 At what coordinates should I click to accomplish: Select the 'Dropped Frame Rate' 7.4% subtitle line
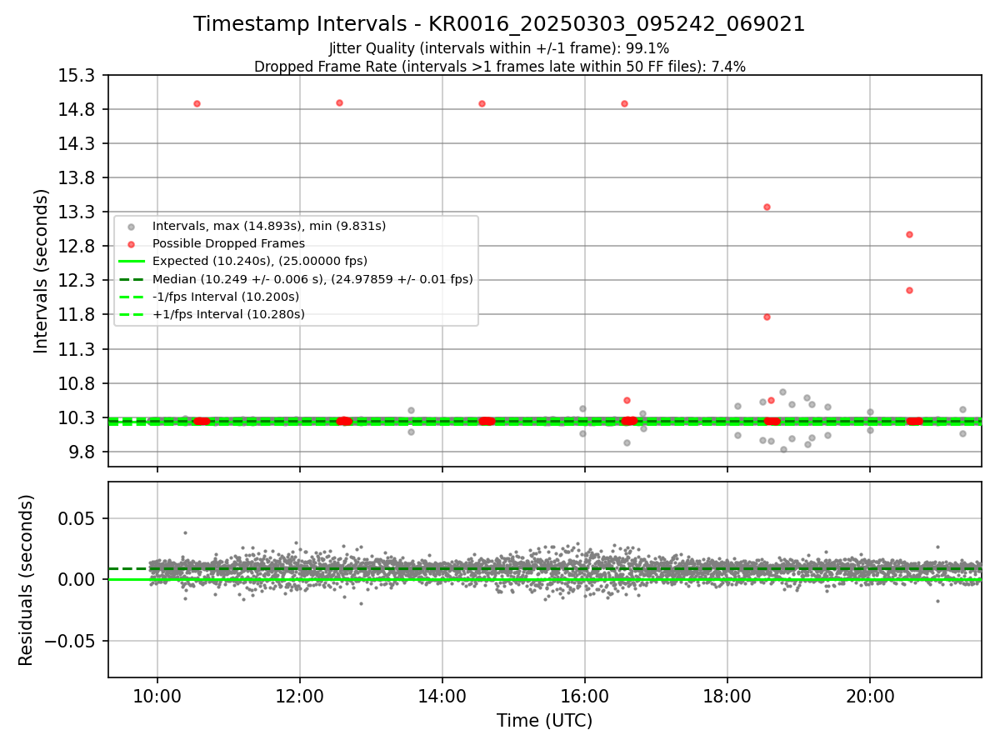click(499, 67)
